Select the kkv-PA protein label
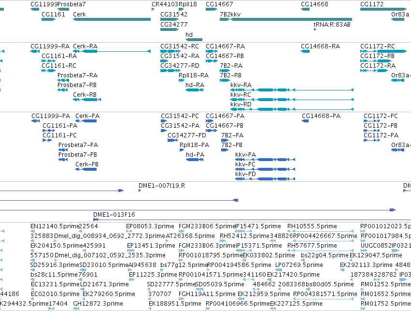The width and height of the screenshot is (411, 311). [245, 155]
